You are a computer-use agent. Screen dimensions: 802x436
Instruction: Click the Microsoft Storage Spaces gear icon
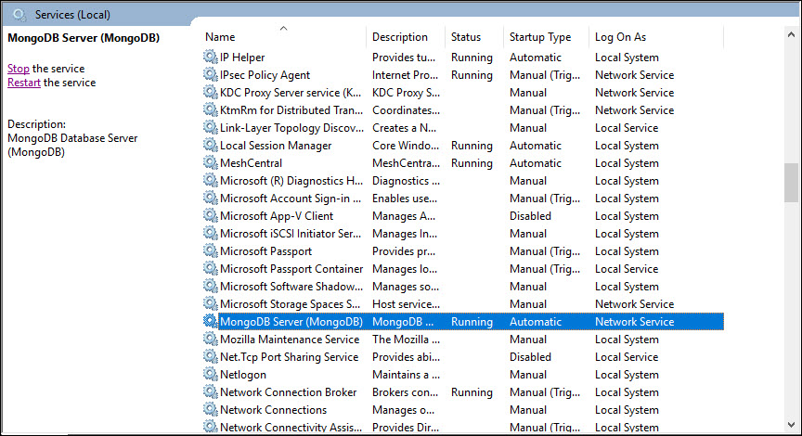[210, 303]
